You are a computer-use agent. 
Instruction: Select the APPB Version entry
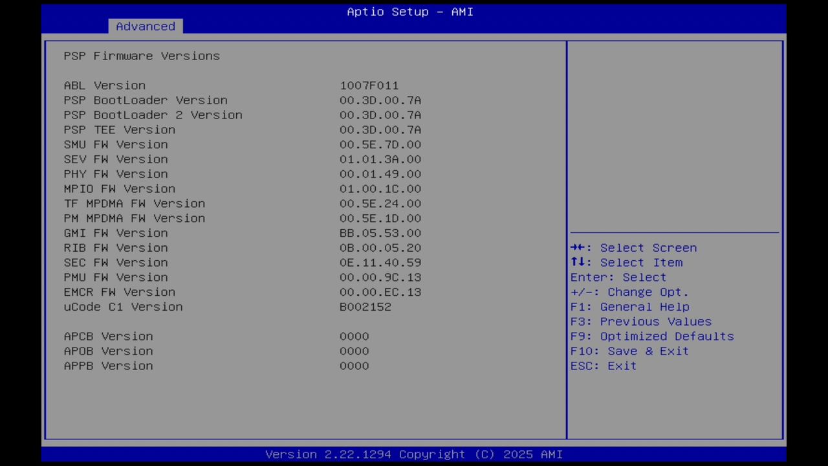point(108,366)
